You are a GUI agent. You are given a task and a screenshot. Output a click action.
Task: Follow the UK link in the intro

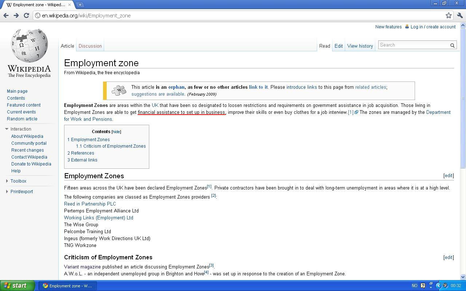tap(155, 105)
